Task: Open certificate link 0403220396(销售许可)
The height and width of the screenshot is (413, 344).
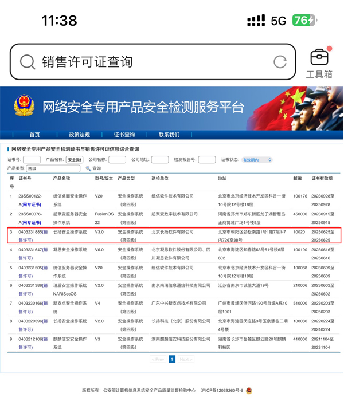Action: [x=33, y=325]
